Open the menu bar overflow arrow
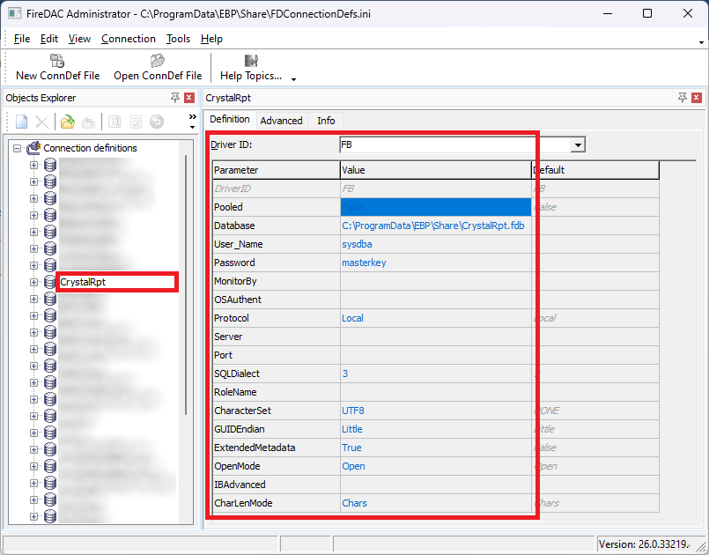The height and width of the screenshot is (555, 709). [x=701, y=42]
